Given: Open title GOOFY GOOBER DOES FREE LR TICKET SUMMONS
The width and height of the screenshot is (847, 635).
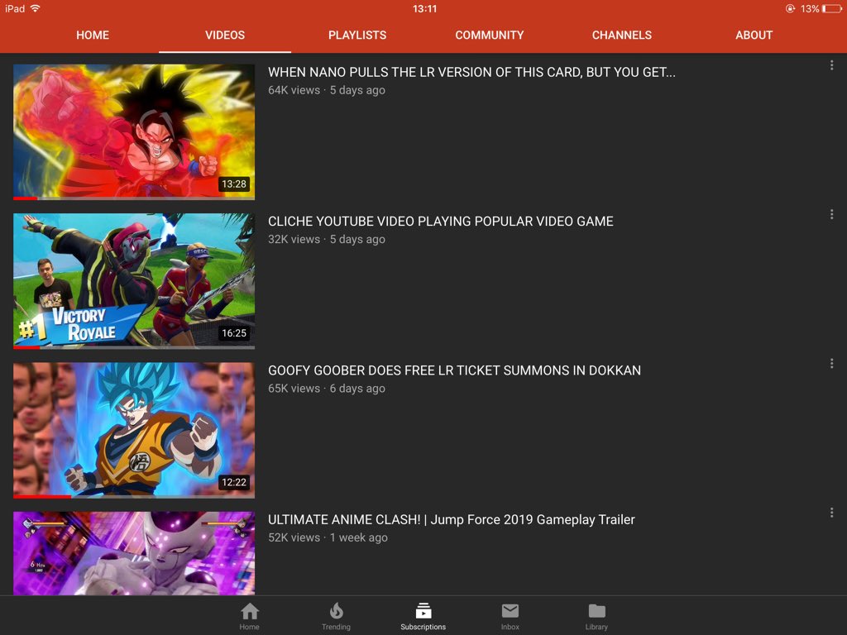Looking at the screenshot, I should point(454,370).
